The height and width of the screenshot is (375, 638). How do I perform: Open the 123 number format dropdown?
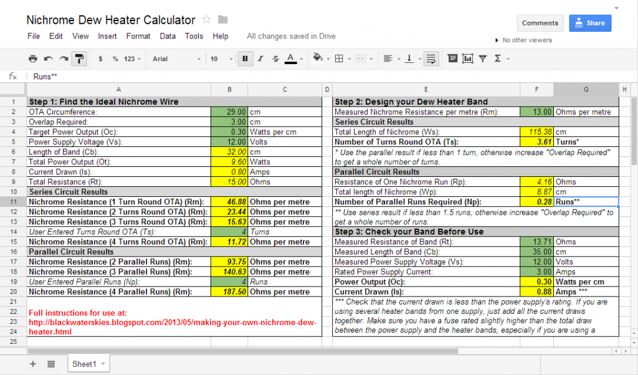[132, 59]
